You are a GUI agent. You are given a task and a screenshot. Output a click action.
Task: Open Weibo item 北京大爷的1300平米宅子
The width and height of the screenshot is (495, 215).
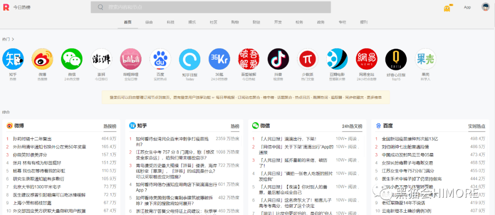pos(36,187)
